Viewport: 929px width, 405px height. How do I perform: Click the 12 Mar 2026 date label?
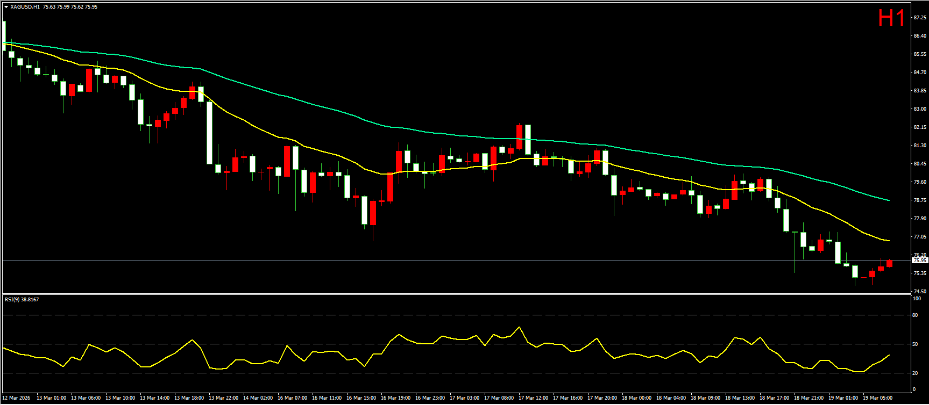pyautogui.click(x=17, y=398)
